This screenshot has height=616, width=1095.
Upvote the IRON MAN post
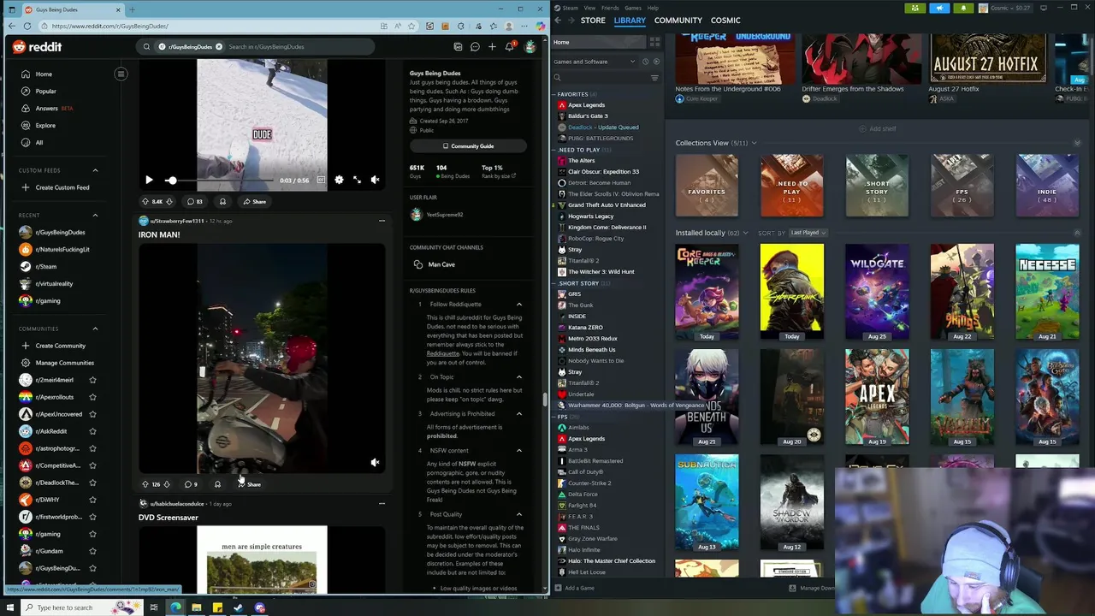pyautogui.click(x=145, y=484)
